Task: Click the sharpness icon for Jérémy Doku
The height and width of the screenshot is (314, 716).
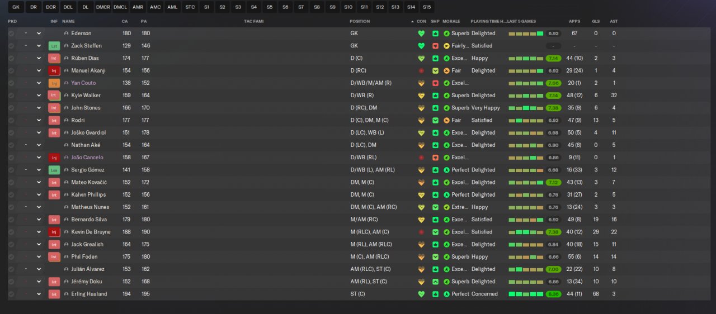Action: click(435, 282)
